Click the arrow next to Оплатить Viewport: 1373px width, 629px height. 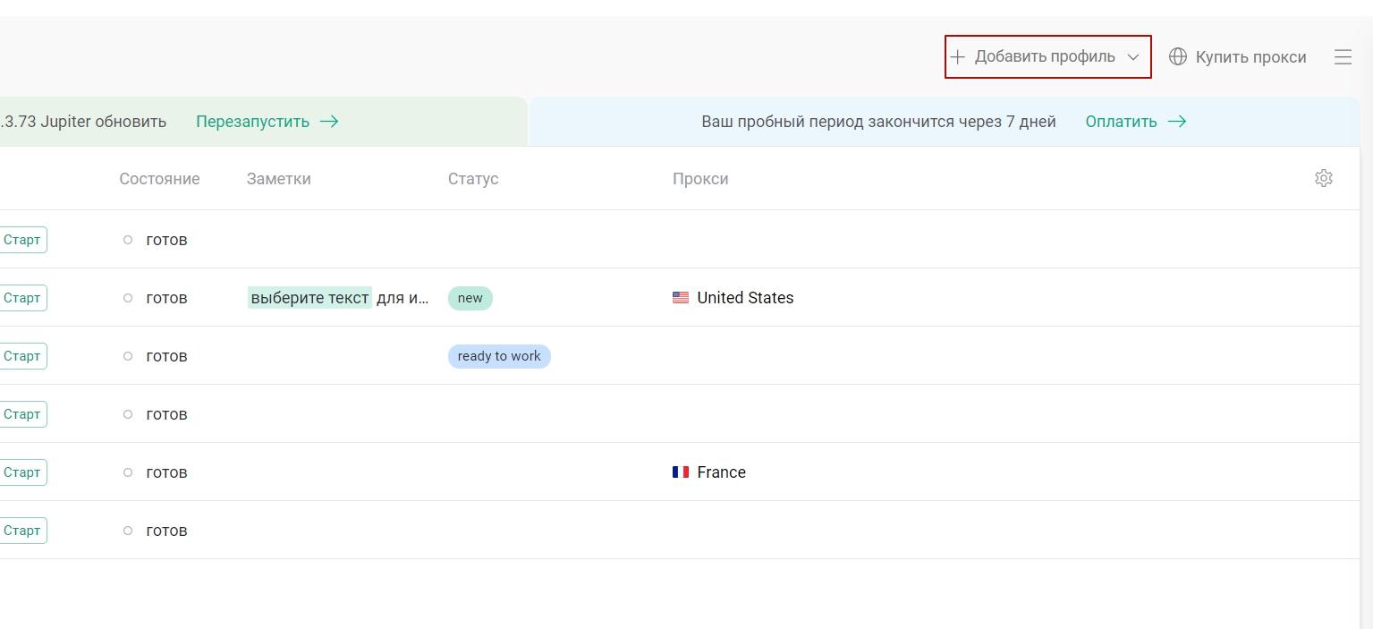point(1177,122)
